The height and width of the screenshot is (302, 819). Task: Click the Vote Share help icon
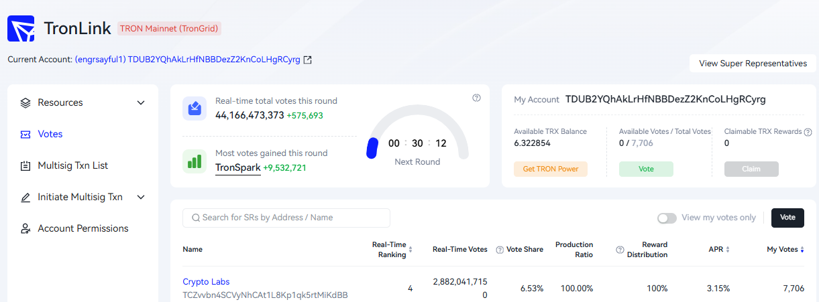tap(500, 250)
